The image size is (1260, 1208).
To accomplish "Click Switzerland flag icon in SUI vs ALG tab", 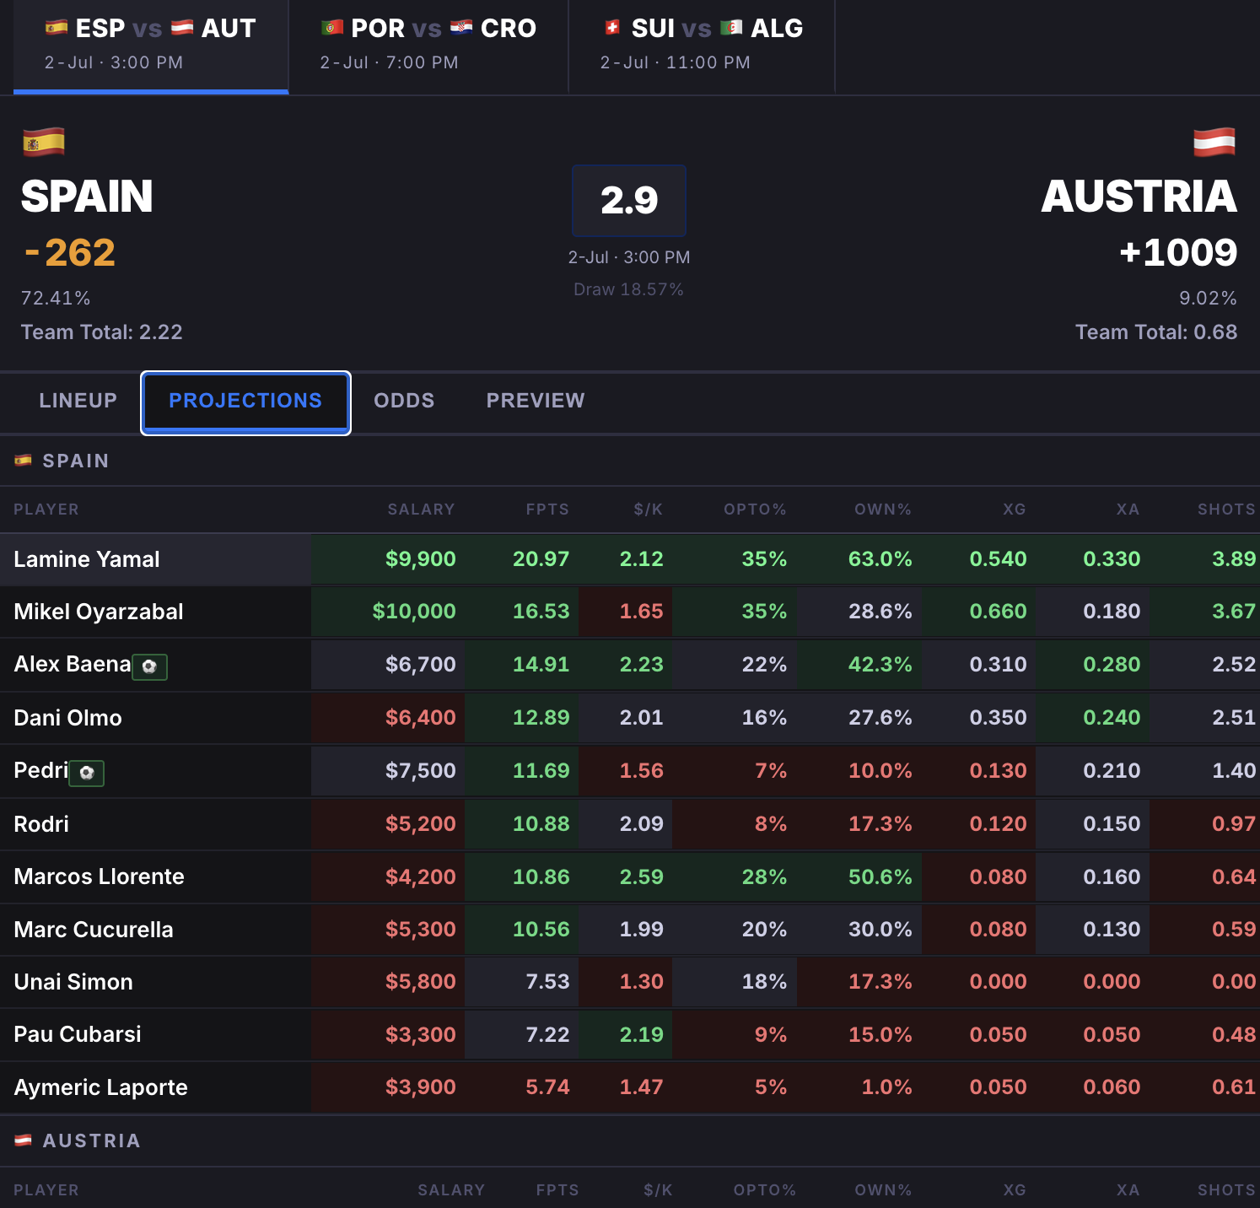I will [613, 28].
